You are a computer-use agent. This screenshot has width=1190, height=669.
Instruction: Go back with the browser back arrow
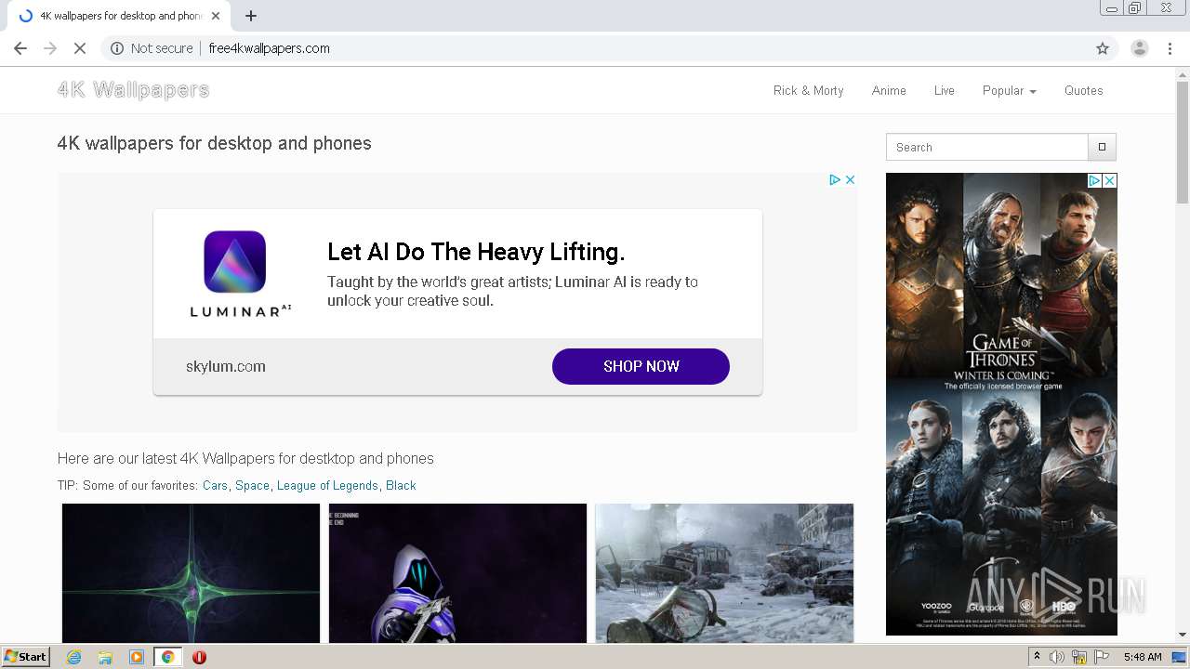[20, 48]
